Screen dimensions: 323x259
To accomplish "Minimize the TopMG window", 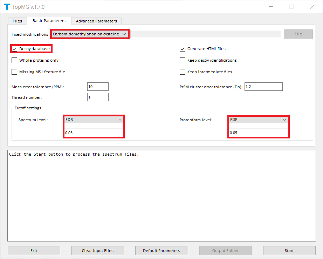I will pyautogui.click(x=271, y=7).
